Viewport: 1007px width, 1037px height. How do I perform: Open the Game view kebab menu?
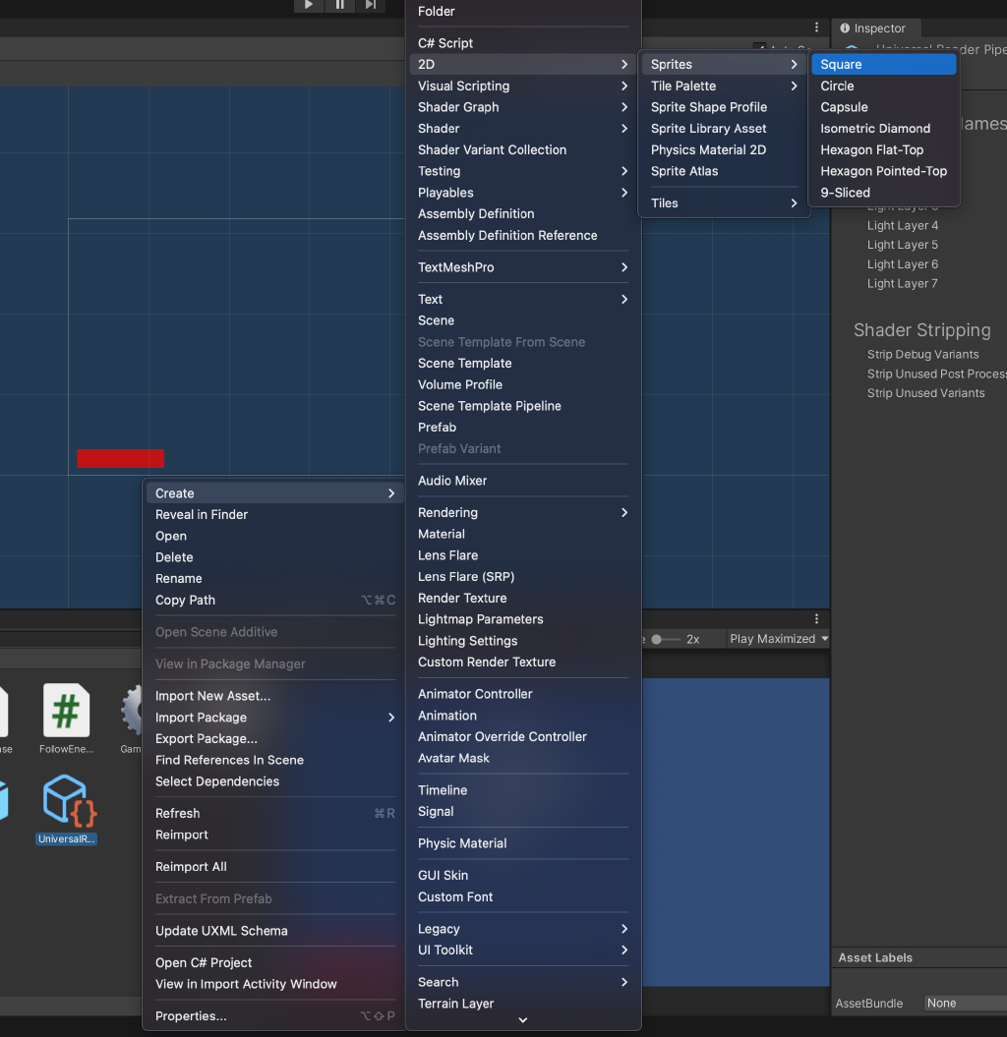(815, 617)
